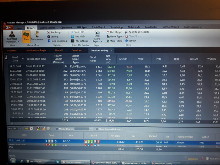Viewport: 220px width, 165px height.
Task: Click the grey trophy icon in hands toolbar
Action: pyautogui.click(x=48, y=129)
